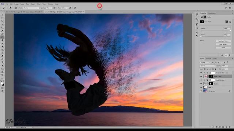Open the History panel icon
Viewport: 234px width, 131px height.
click(197, 15)
